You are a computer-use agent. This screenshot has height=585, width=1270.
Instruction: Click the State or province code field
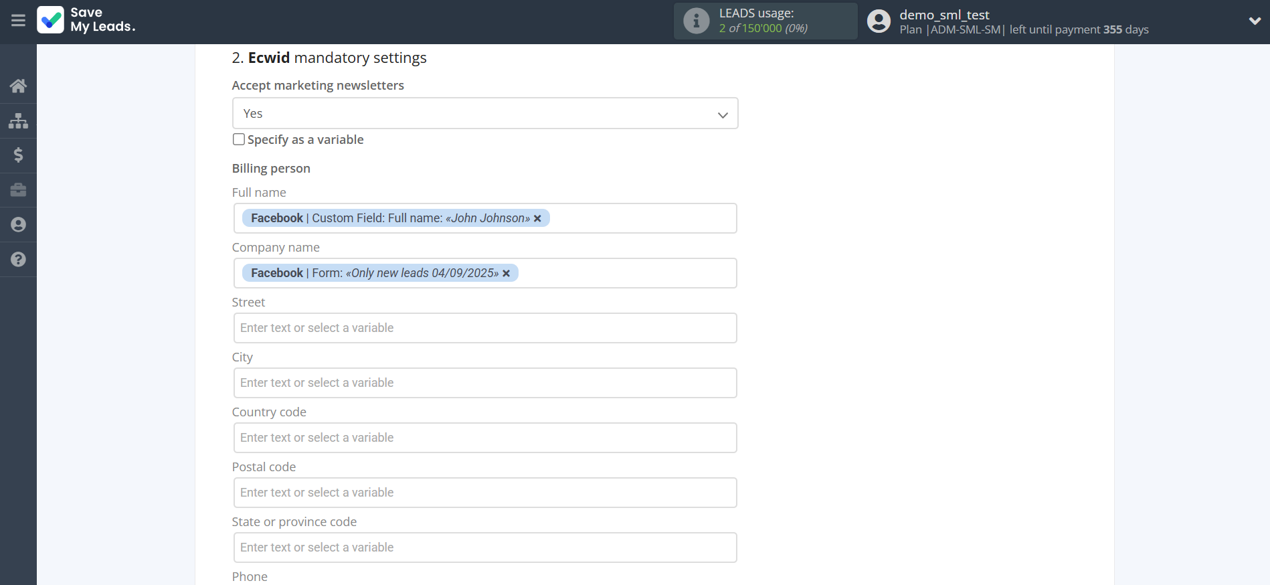[484, 548]
